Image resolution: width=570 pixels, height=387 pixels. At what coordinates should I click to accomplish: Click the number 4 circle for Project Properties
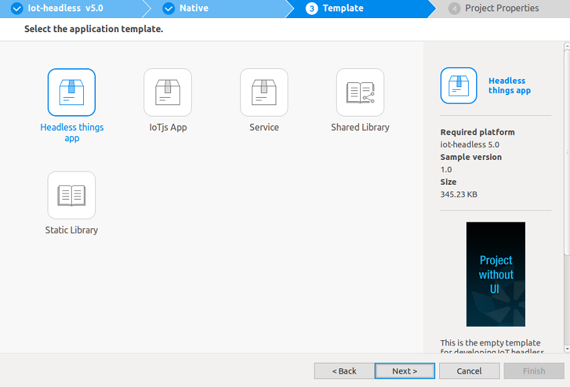click(x=455, y=9)
